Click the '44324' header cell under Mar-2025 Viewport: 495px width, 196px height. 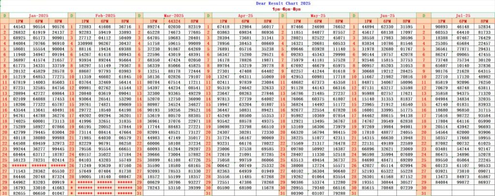tap(174, 21)
